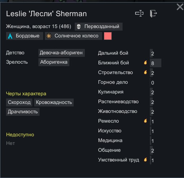This screenshot has width=184, height=178.
Task: Click the passion flame beside Умственный труд
Action: [145, 160]
